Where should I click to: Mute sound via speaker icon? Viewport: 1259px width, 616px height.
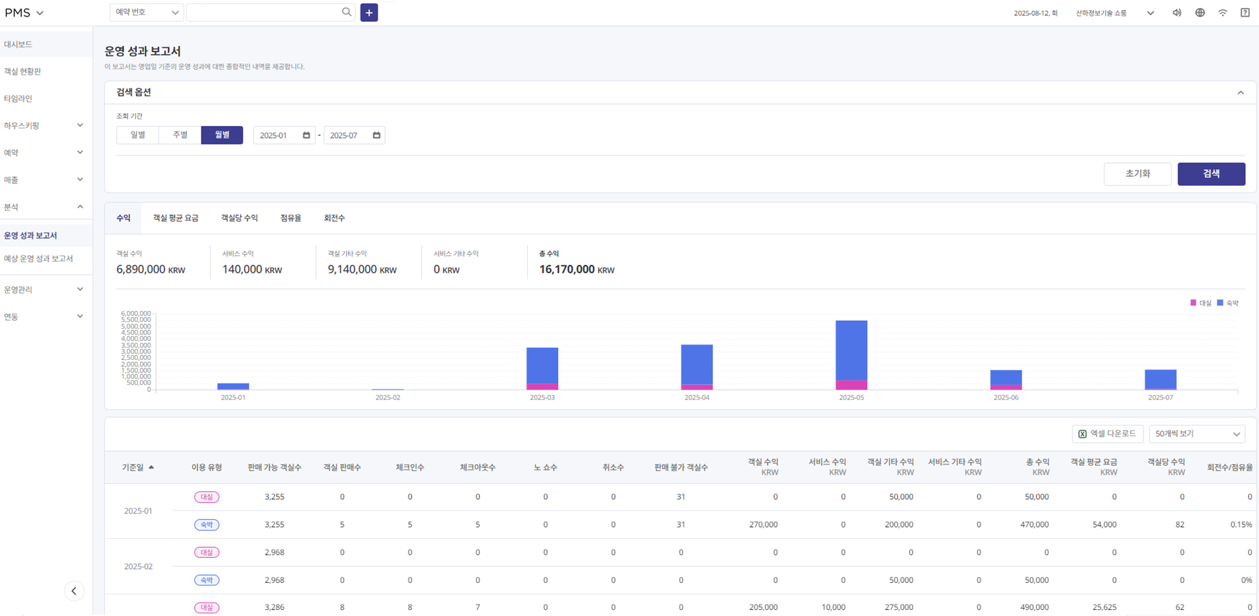point(1177,13)
